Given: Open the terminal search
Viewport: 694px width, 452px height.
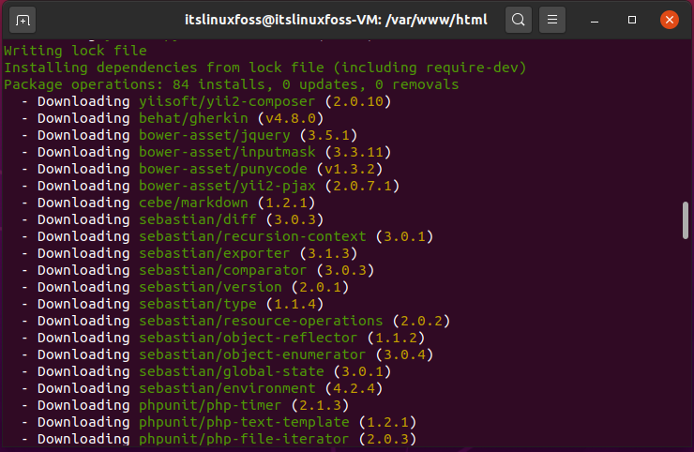Looking at the screenshot, I should [519, 20].
